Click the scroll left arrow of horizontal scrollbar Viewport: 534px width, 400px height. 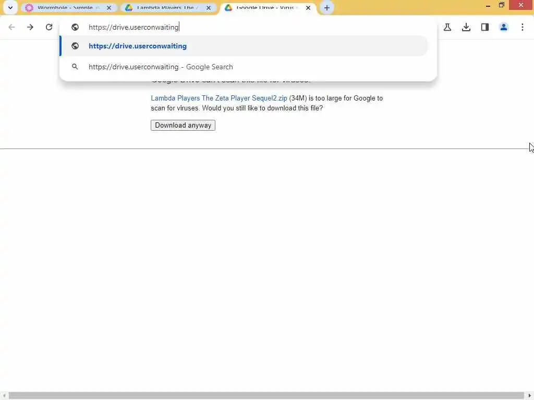[4, 396]
